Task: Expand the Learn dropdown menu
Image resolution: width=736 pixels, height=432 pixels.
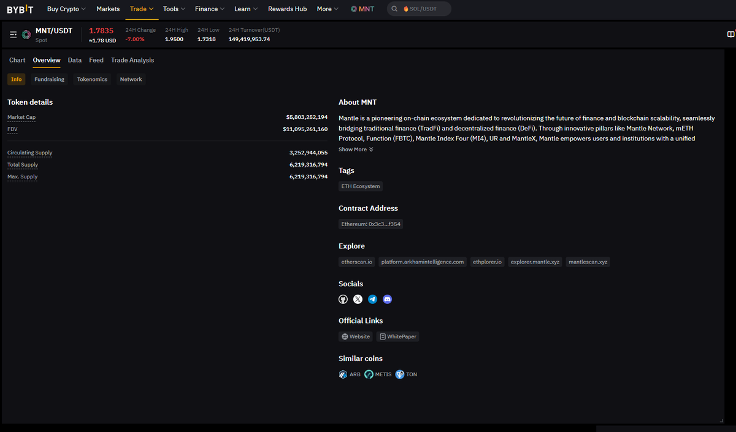Action: [x=246, y=9]
